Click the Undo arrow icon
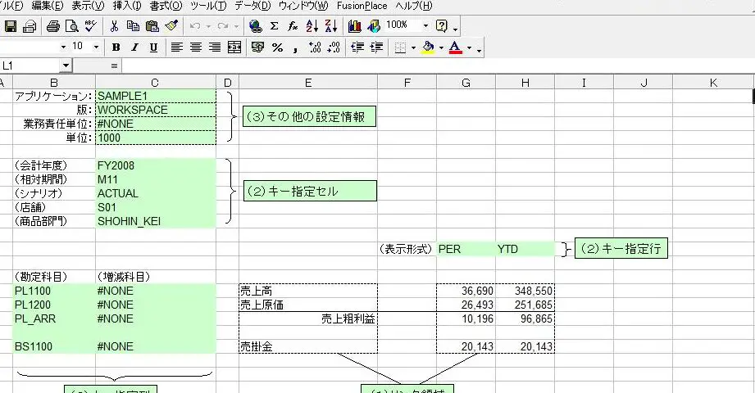This screenshot has width=755, height=393. coord(195,26)
